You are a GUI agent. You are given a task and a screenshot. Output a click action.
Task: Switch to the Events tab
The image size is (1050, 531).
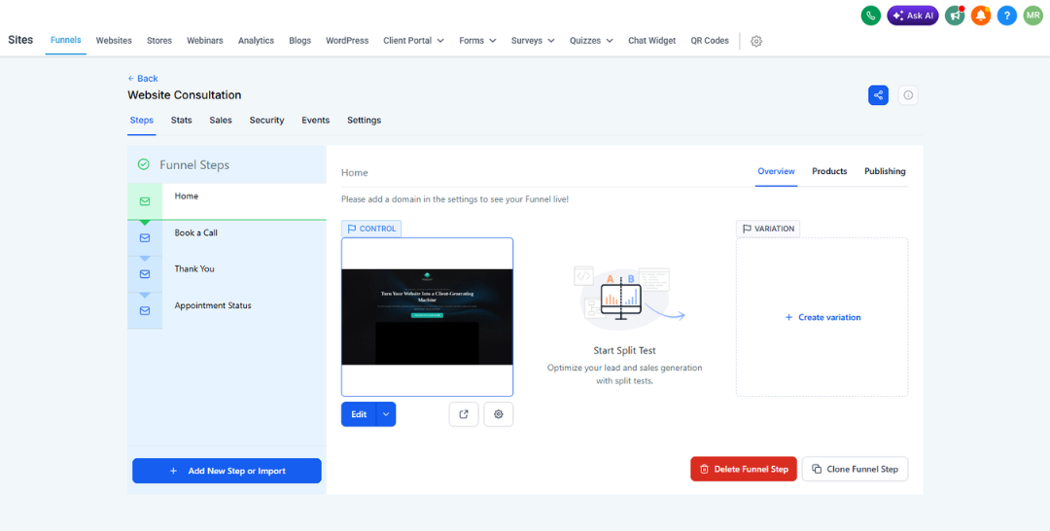pos(315,121)
